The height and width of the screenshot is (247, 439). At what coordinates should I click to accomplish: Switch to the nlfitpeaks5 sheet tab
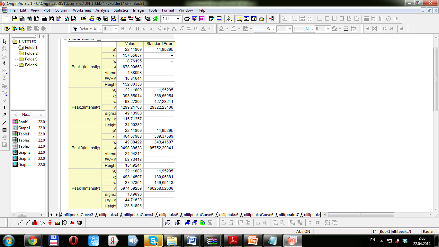tap(168, 215)
